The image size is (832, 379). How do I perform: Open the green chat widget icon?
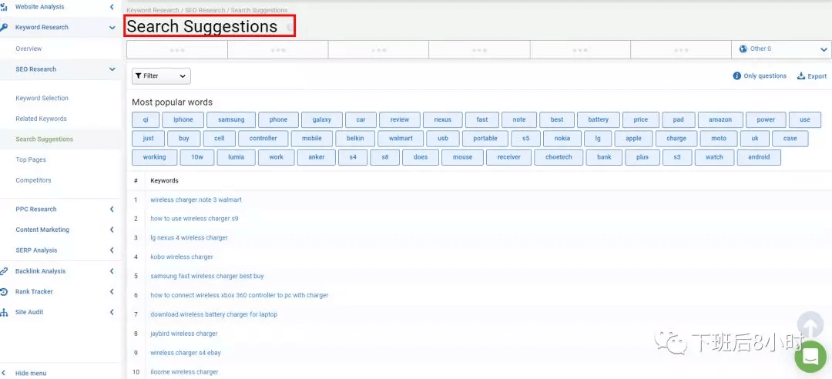810,356
